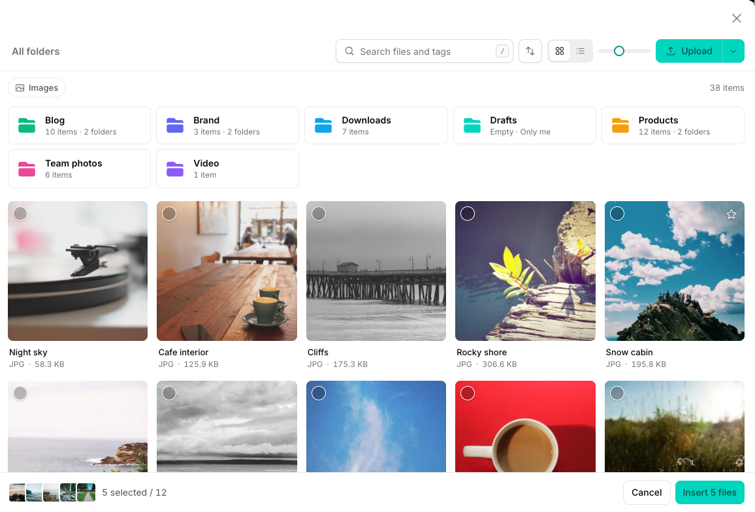This screenshot has width=755, height=512.
Task: Click the orange Products folder icon
Action: click(x=620, y=125)
